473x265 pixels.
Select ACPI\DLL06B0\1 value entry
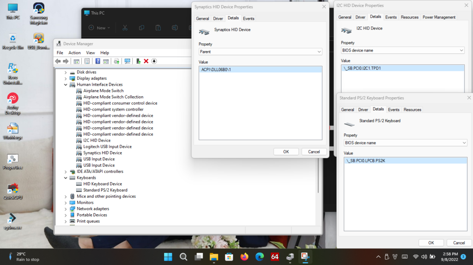click(x=216, y=70)
